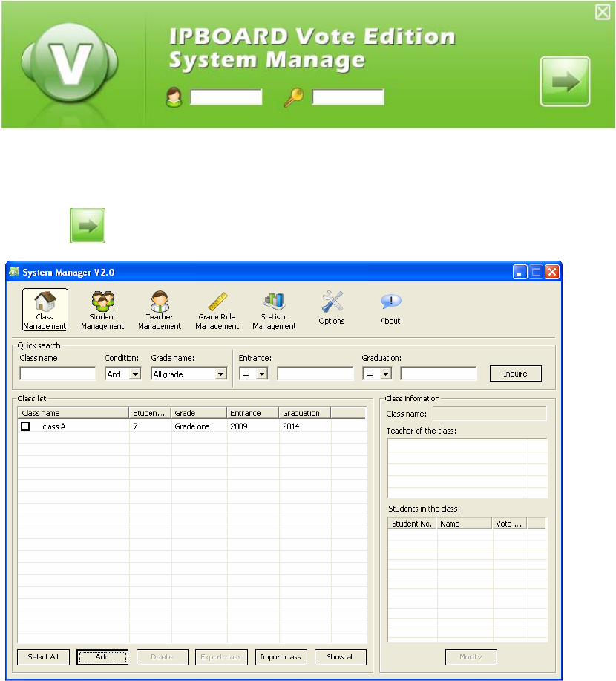Click the Entrance year input field
This screenshot has height=681, width=616.
(315, 374)
